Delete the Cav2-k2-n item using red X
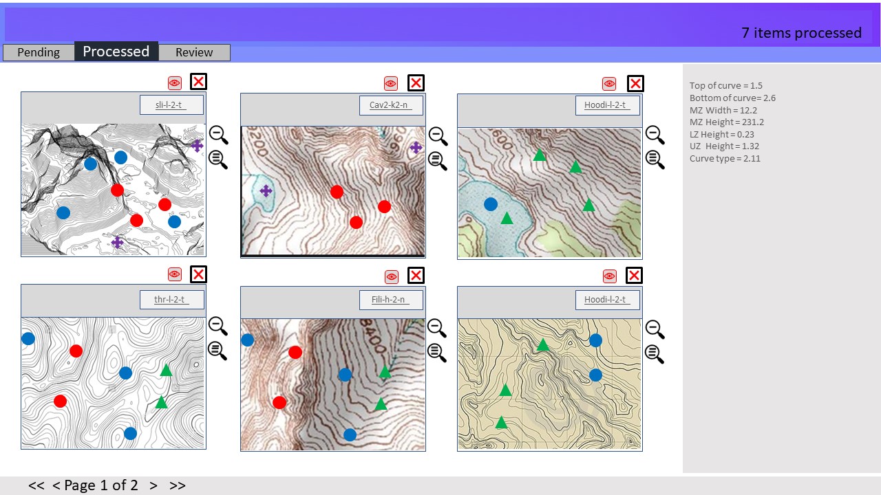 tap(416, 83)
